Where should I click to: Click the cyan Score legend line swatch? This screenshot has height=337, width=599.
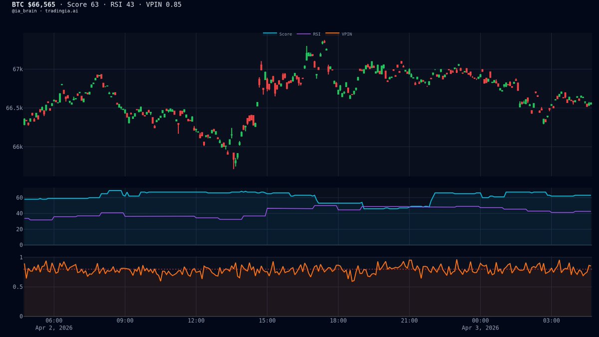(270, 33)
